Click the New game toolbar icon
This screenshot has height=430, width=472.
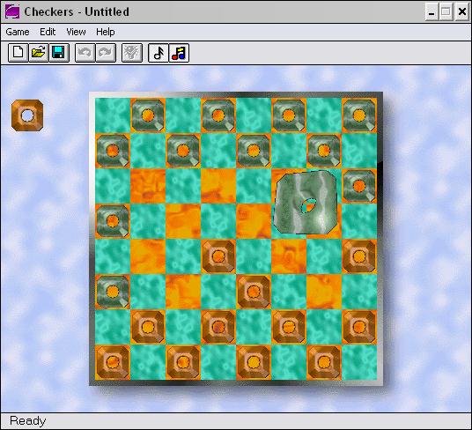click(18, 53)
